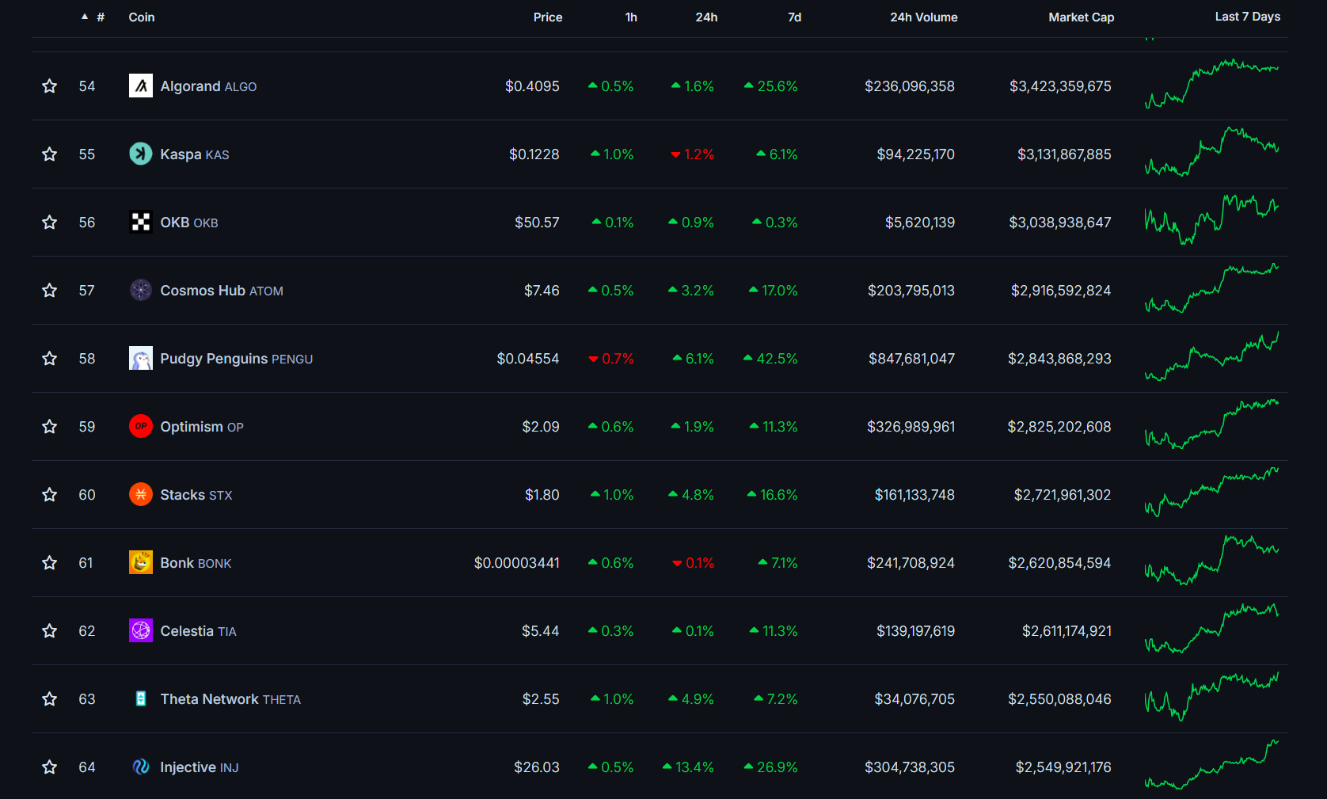Click the Kaspa coin logo

[x=141, y=154]
